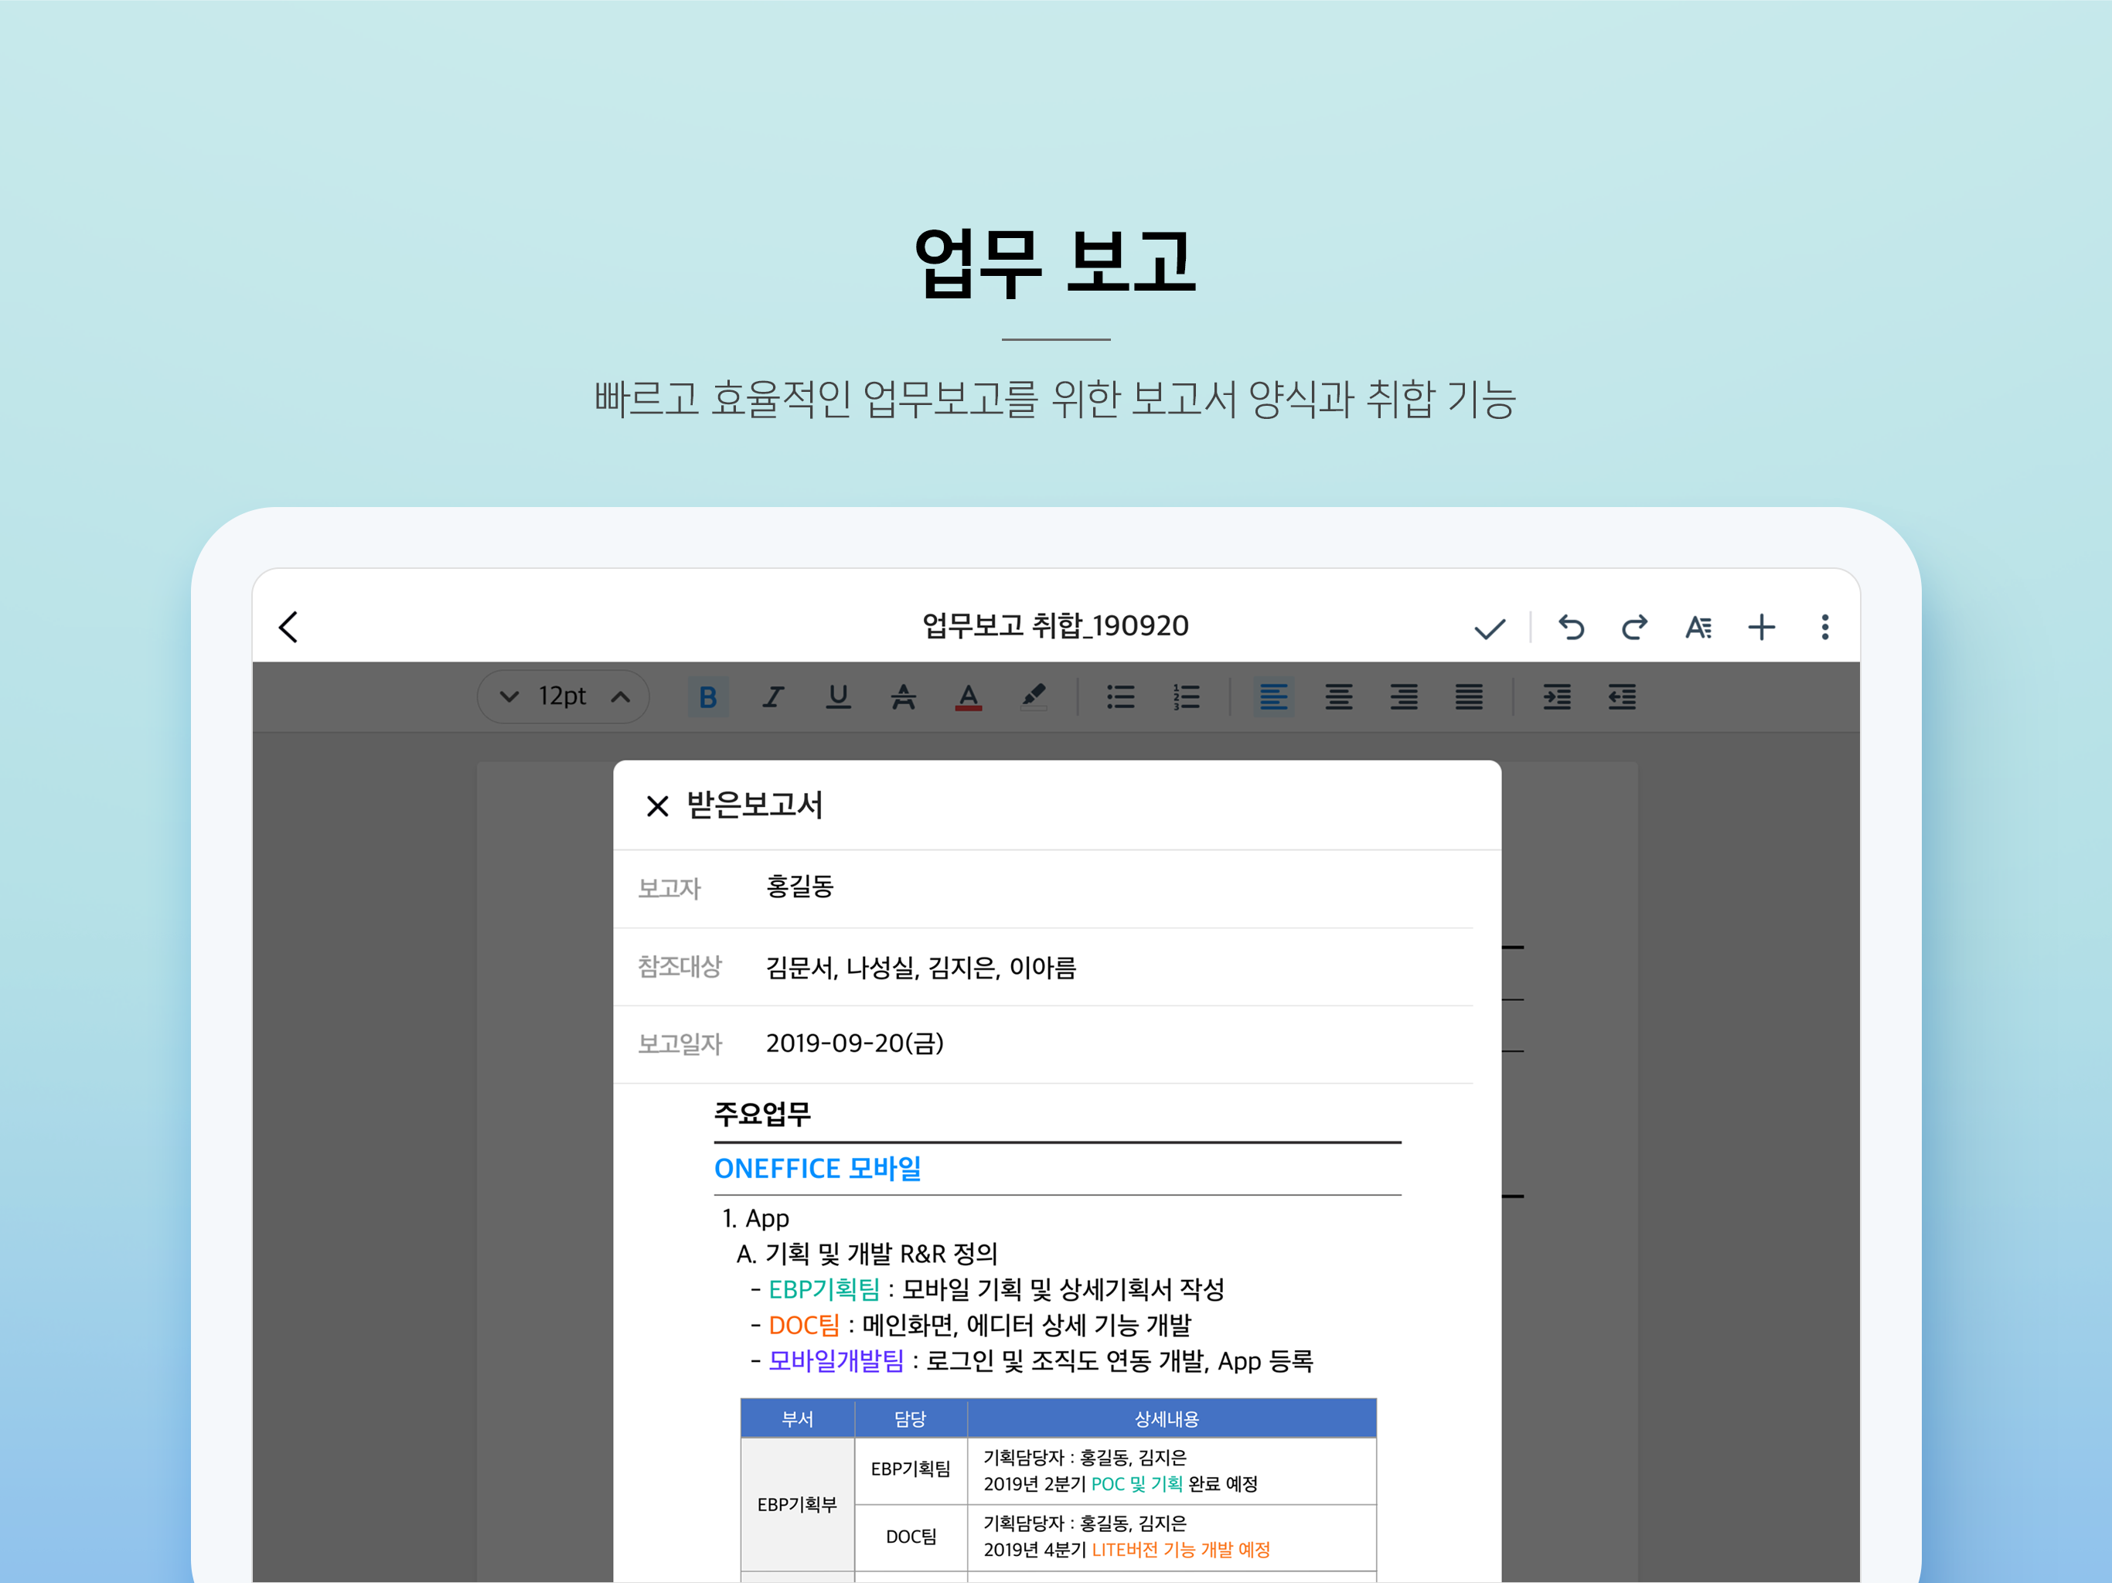This screenshot has width=2112, height=1583.
Task: Select the A. 기획 및 개발 R&R 정의 line
Action: pos(867,1254)
